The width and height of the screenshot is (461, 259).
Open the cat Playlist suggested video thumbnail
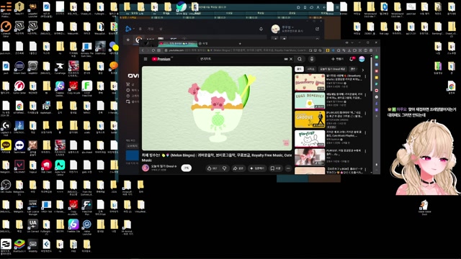310,138
